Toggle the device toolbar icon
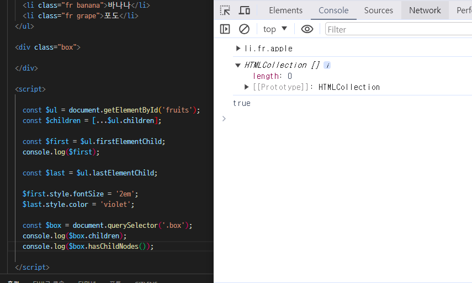 pyautogui.click(x=245, y=10)
